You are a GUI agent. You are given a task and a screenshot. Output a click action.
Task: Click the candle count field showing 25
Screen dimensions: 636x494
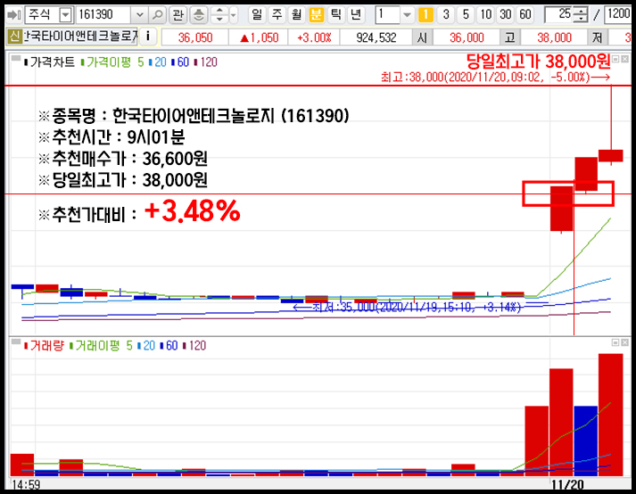(559, 15)
